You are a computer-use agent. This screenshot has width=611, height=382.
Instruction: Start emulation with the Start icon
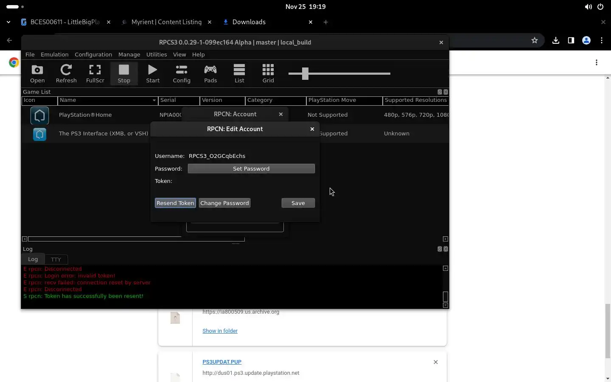(x=153, y=73)
